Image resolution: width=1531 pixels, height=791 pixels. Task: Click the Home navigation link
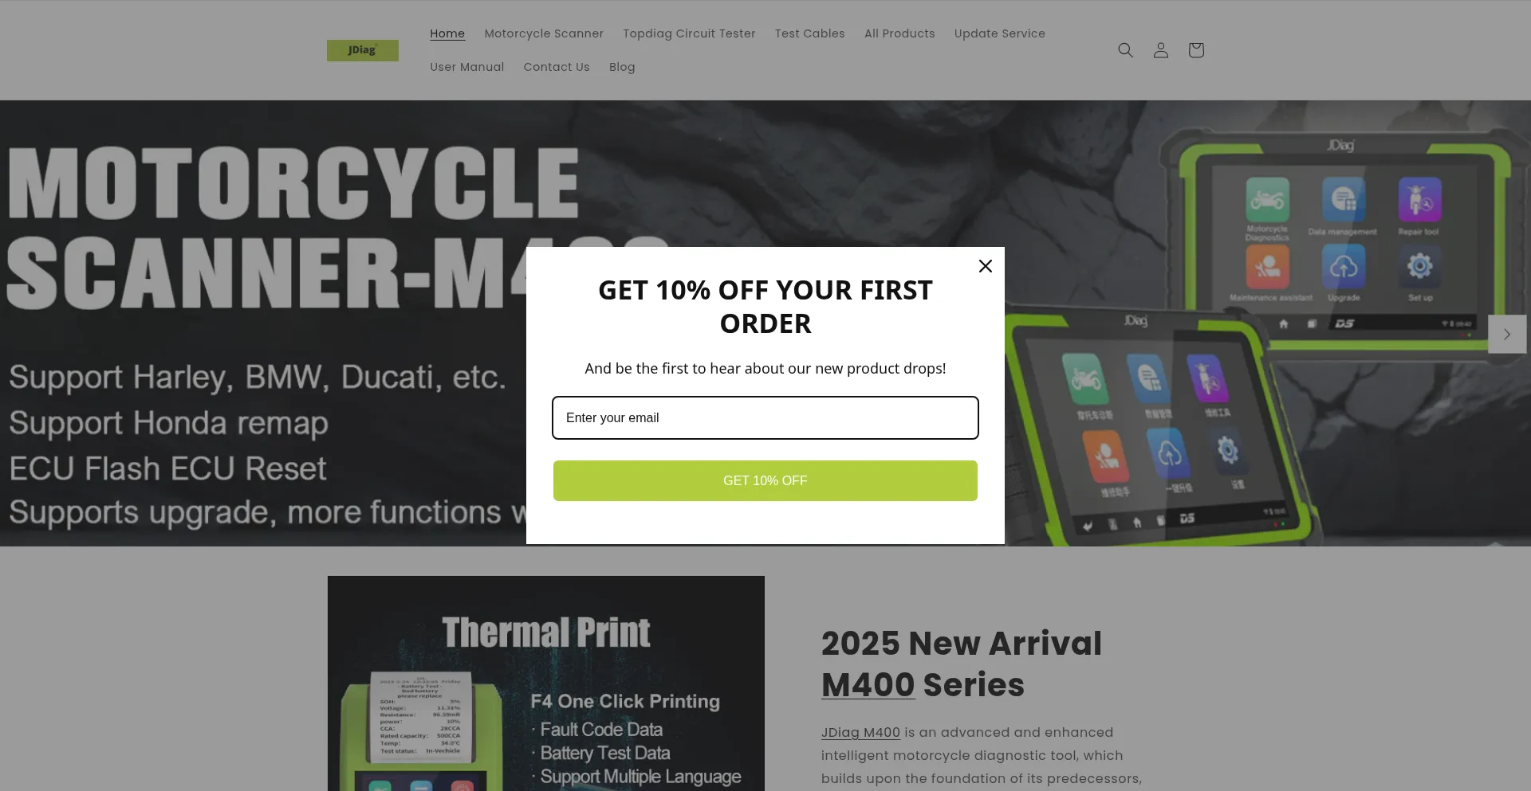pyautogui.click(x=447, y=33)
